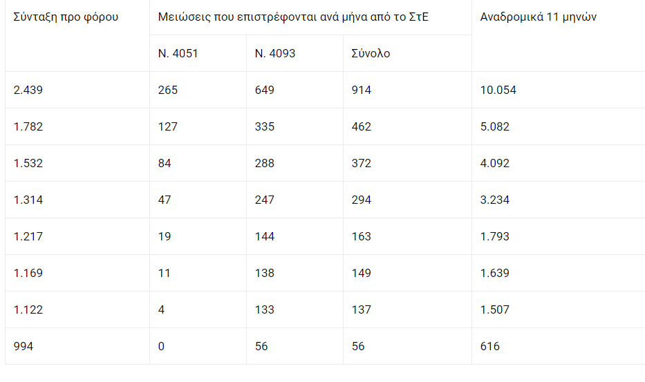645x382 pixels.
Task: Select the pension value 1.532
Action: (28, 163)
